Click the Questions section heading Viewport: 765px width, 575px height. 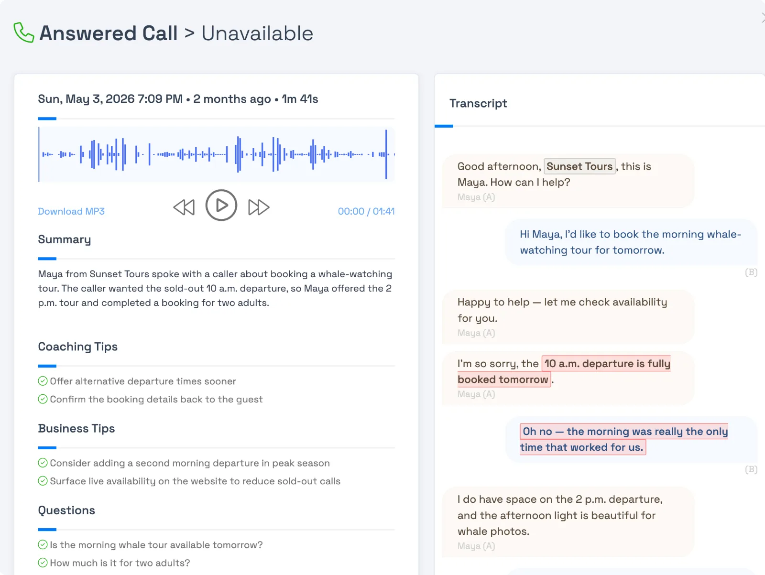[66, 510]
